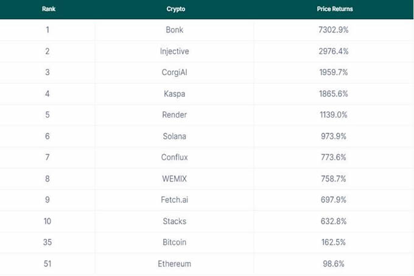Click the Price Returns column header

point(334,9)
